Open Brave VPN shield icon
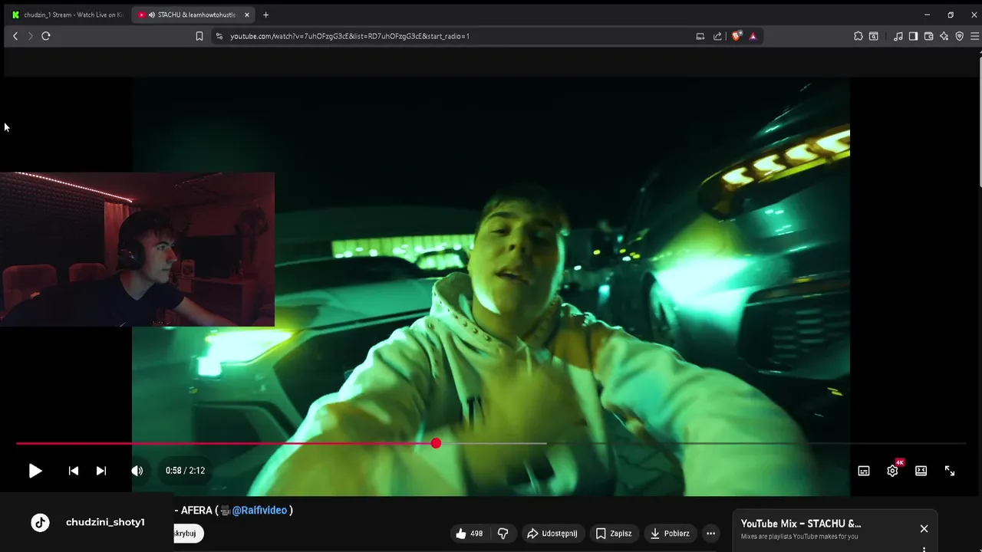Screen dimensions: 982x552 [959, 36]
